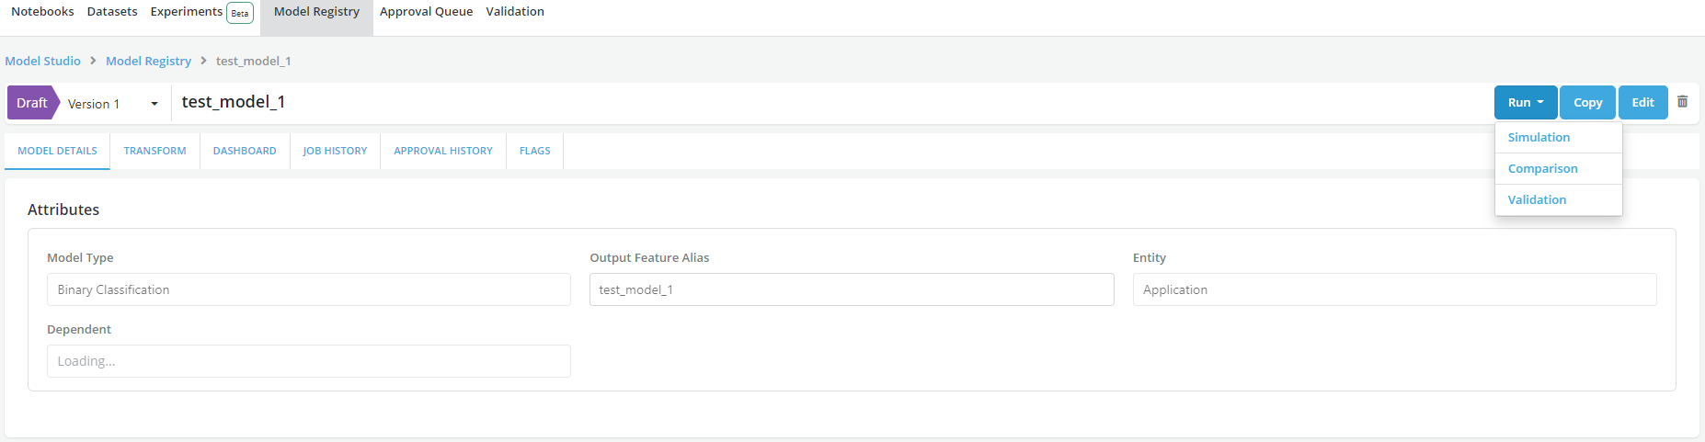Open Datasets in top navigation
Image resolution: width=1705 pixels, height=442 pixels.
tap(112, 12)
